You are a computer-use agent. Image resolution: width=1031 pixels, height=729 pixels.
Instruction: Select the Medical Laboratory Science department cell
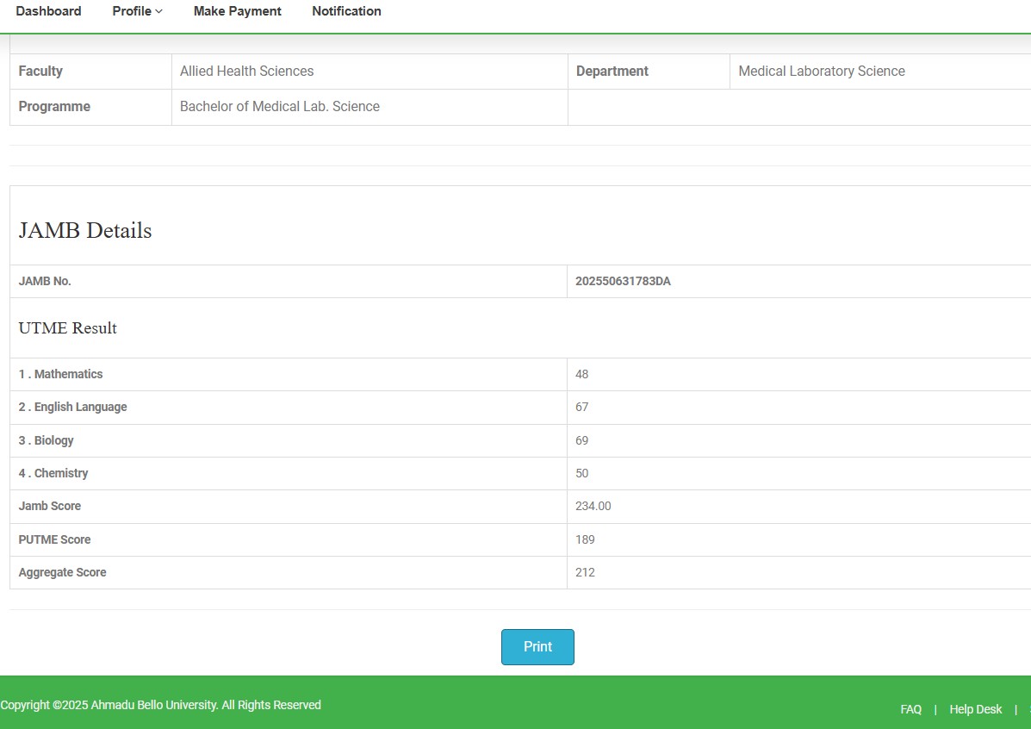point(822,72)
